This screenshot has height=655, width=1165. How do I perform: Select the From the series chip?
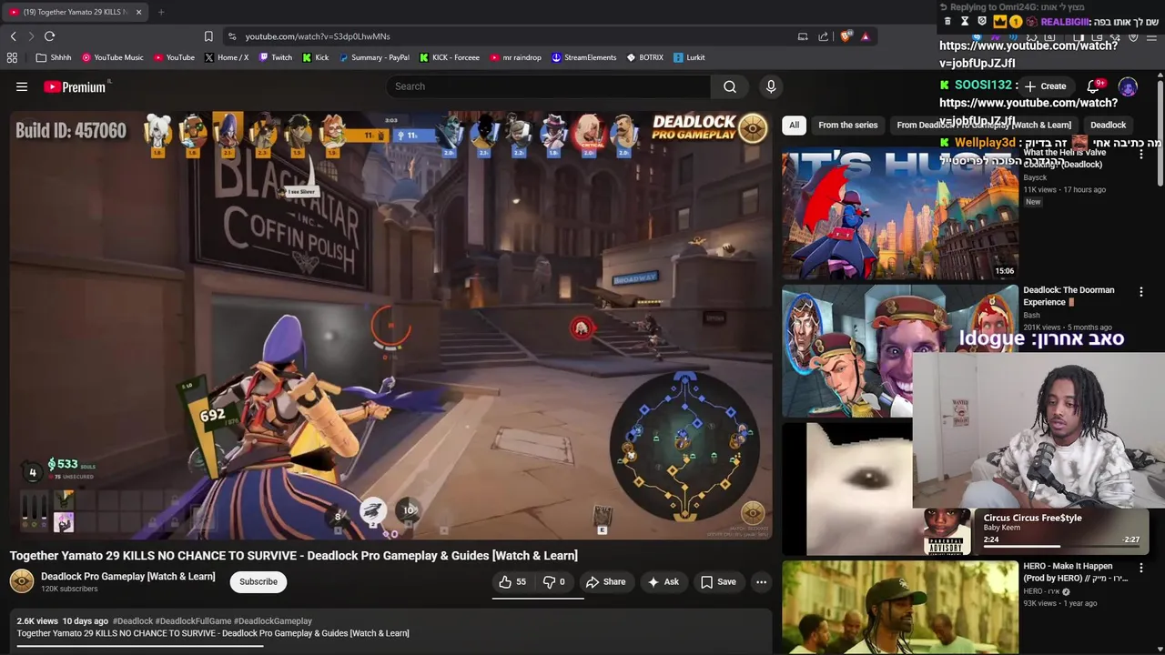(x=848, y=125)
